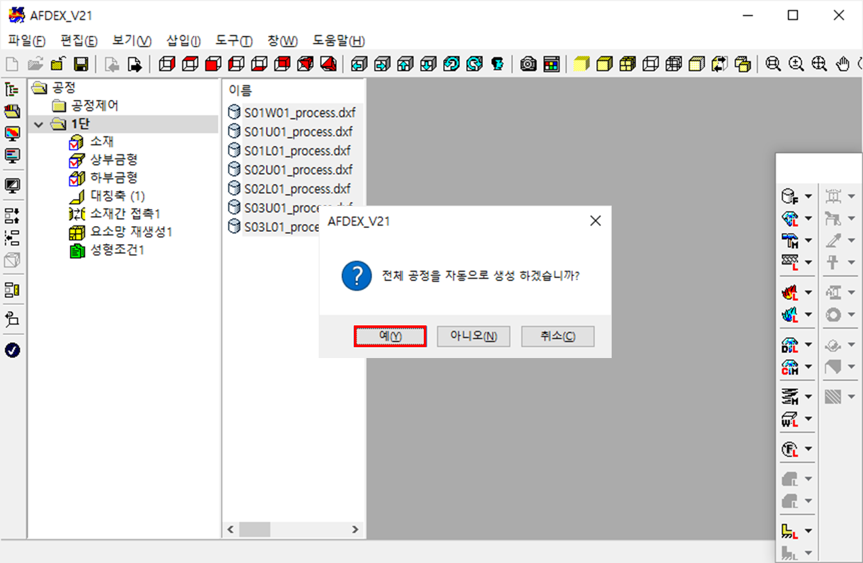
Task: Open the 도구(T) menu
Action: click(x=234, y=41)
